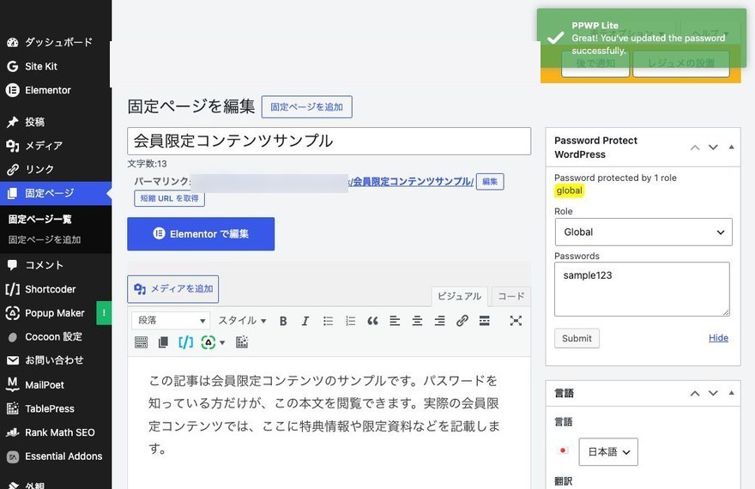Click Popup Maker green alert badge
The height and width of the screenshot is (489, 755).
[104, 313]
